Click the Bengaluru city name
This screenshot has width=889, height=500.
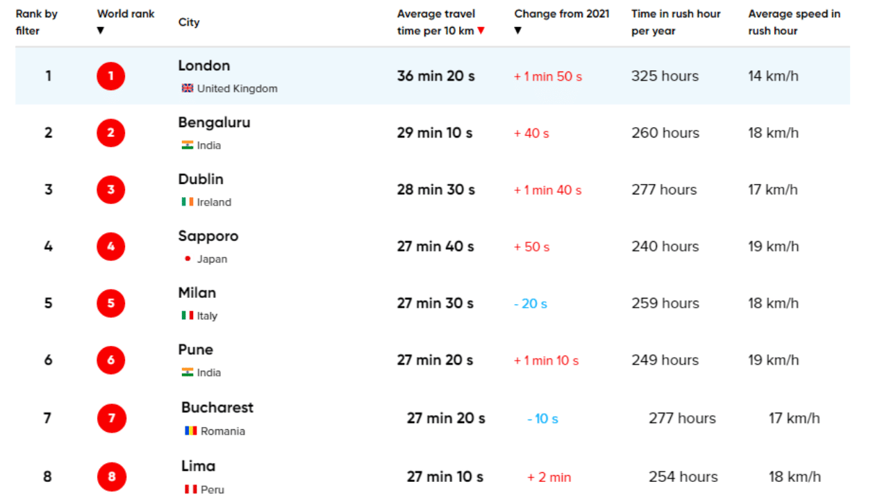pyautogui.click(x=214, y=122)
